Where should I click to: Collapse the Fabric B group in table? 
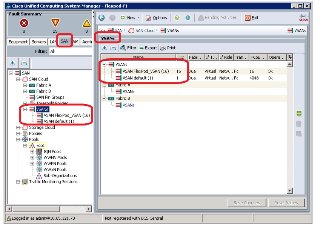105,99
